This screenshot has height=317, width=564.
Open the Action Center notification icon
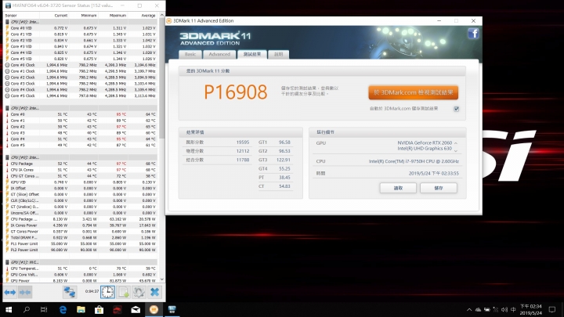pyautogui.click(x=551, y=310)
